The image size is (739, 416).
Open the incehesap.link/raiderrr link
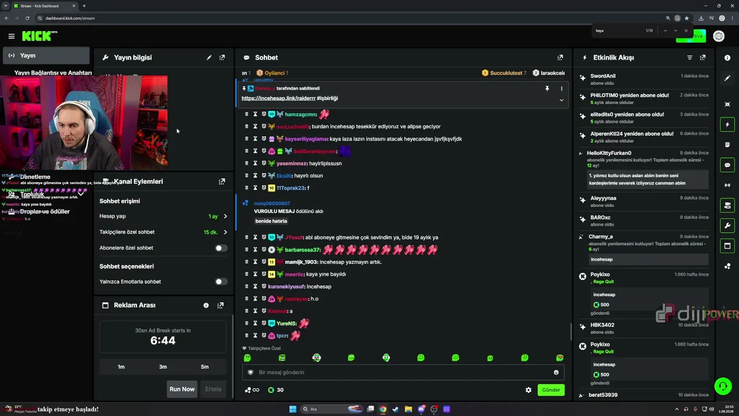278,98
